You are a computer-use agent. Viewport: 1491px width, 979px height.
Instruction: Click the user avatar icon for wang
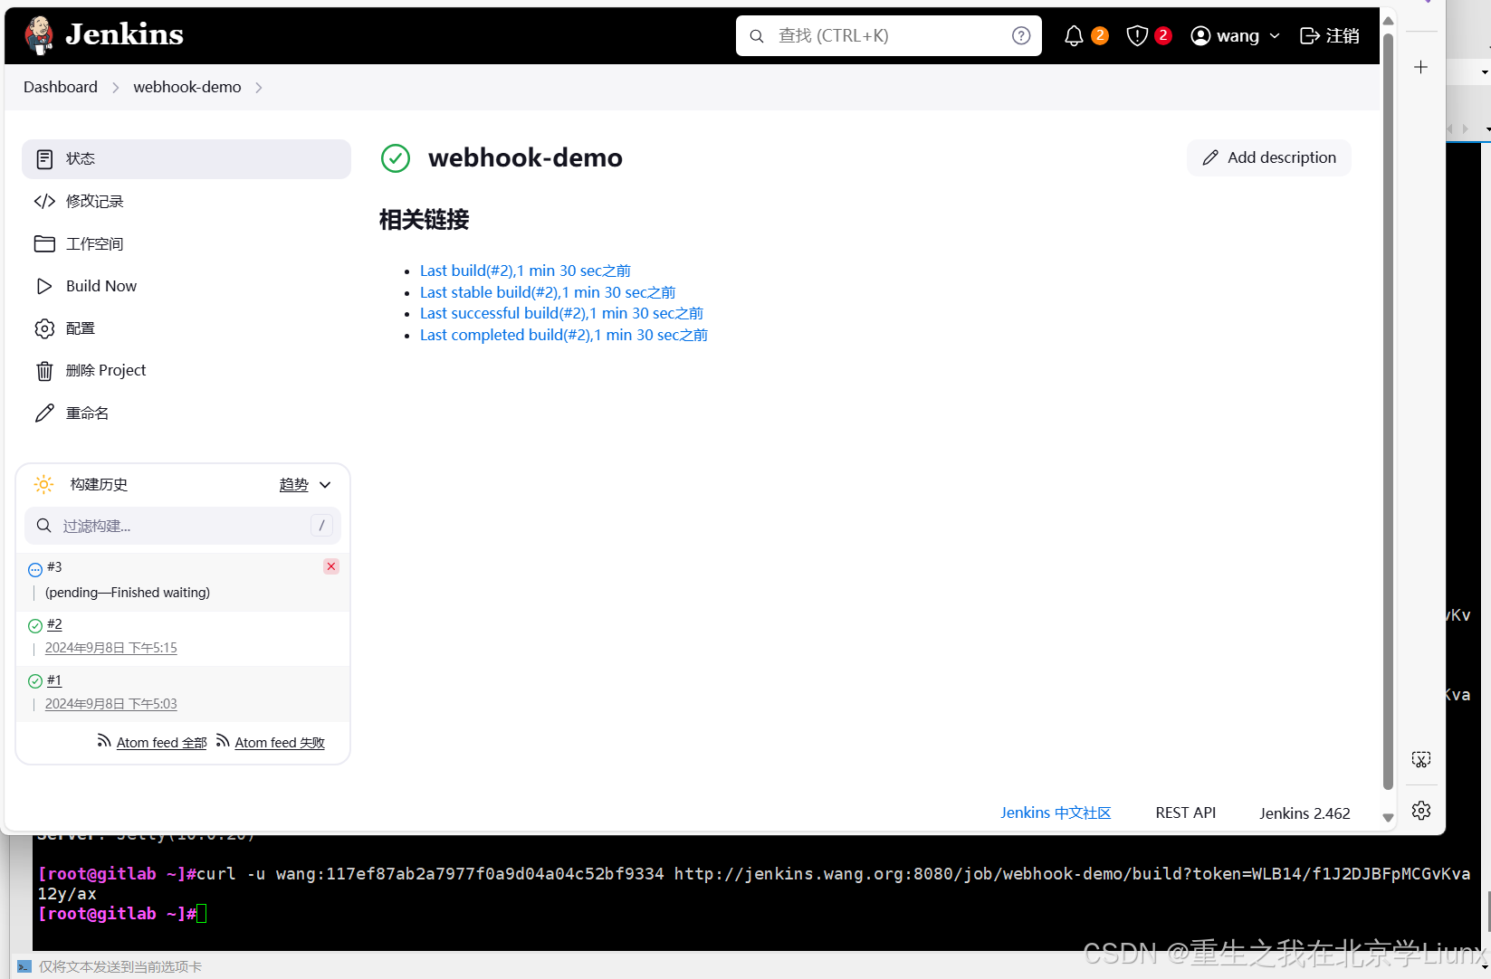[1200, 35]
